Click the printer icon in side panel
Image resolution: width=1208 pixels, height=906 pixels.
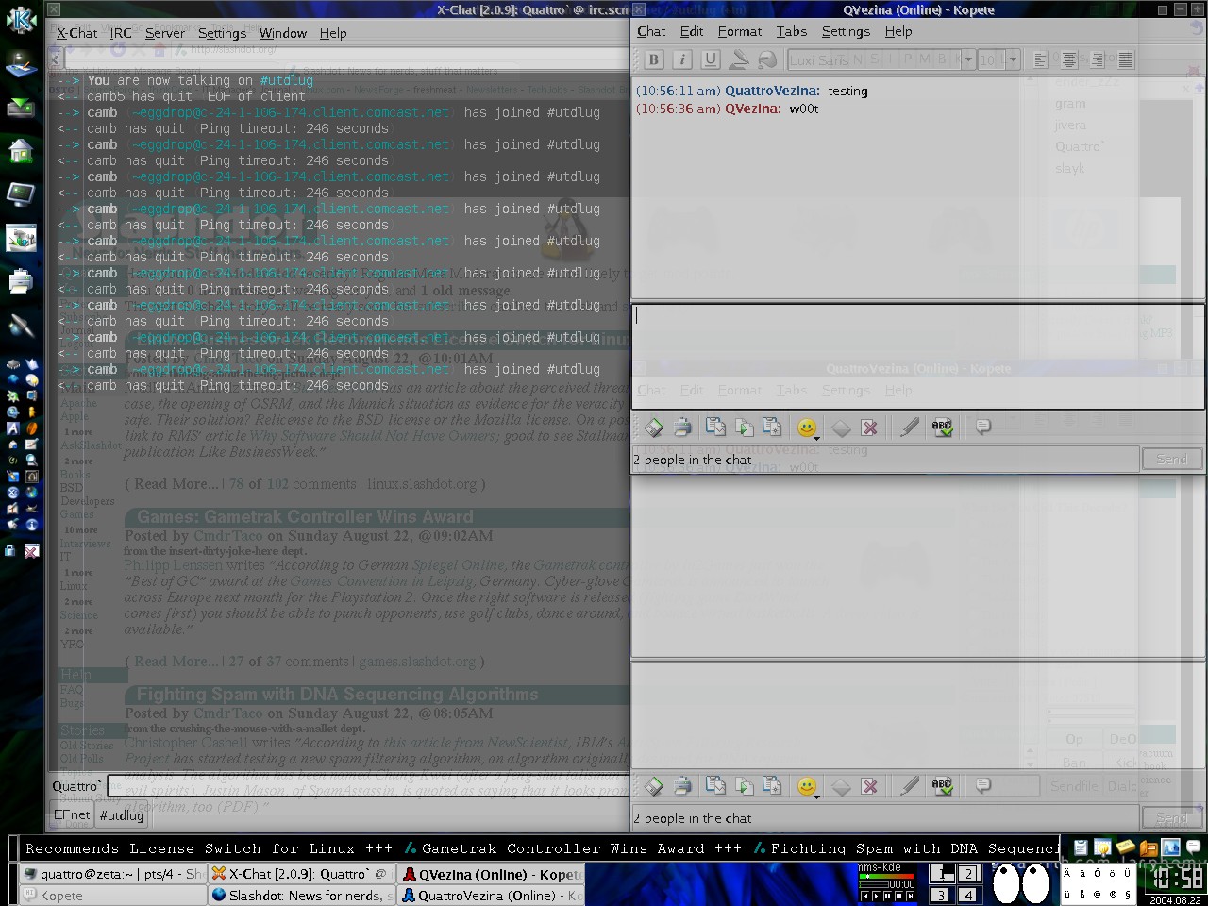21,280
